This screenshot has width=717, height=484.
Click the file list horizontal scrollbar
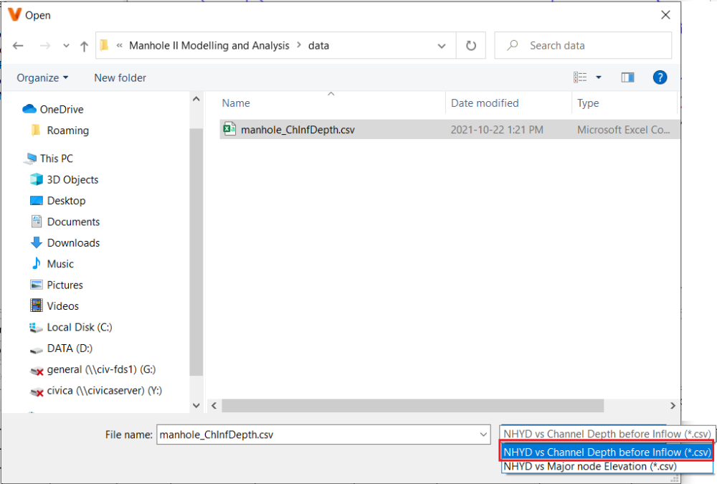[x=412, y=405]
